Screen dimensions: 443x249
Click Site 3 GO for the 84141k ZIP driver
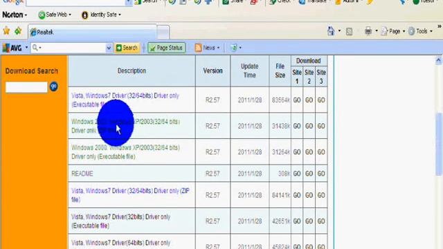321,195
